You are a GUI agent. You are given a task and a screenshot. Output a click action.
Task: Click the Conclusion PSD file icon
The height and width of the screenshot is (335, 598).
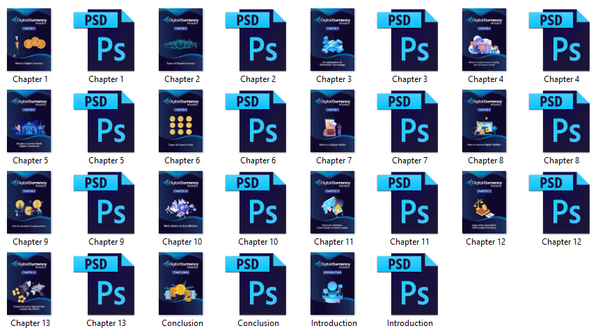[256, 284]
